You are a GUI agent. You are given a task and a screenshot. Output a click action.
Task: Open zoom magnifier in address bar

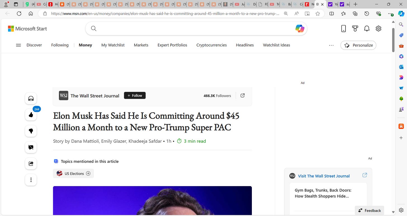286,13
